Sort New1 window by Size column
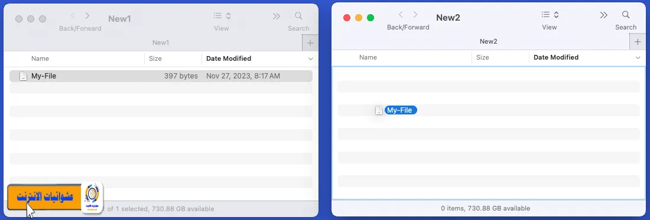 tap(155, 59)
